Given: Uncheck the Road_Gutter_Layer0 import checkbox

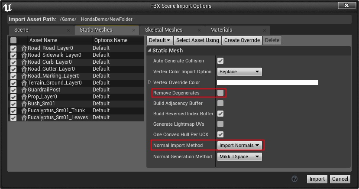Looking at the screenshot, I should [x=13, y=69].
